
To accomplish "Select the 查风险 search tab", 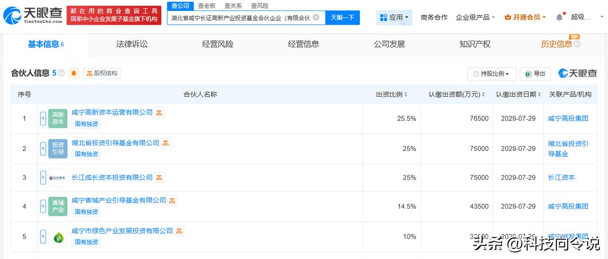I will click(x=260, y=6).
